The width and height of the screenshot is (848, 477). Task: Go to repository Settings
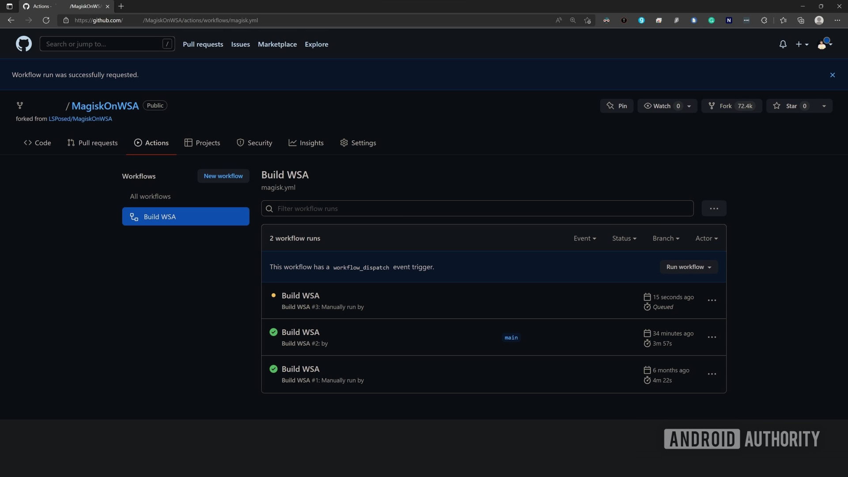click(x=358, y=143)
